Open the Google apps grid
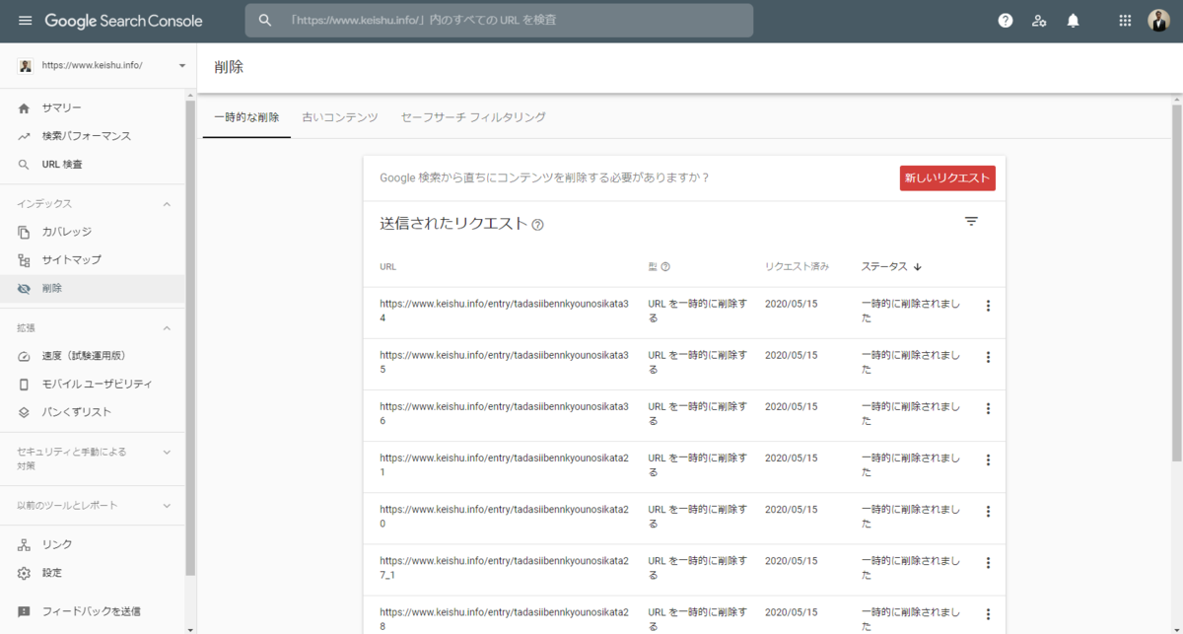 coord(1125,21)
